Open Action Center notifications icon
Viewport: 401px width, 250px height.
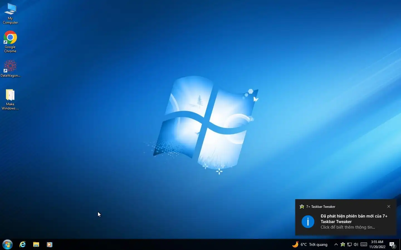click(x=392, y=245)
